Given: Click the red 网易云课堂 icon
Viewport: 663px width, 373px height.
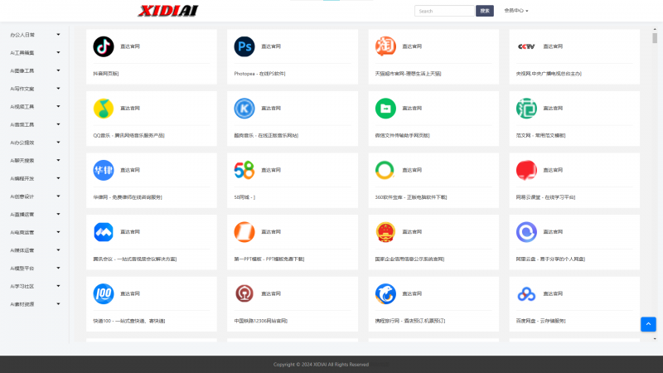Looking at the screenshot, I should (526, 170).
